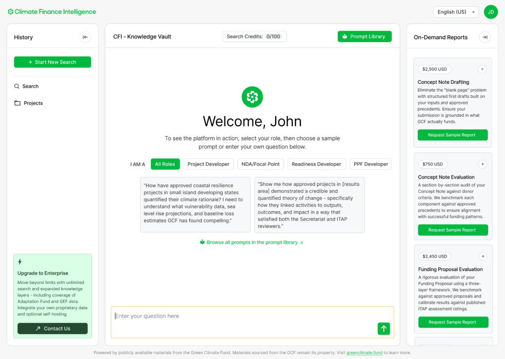Start a new search
This screenshot has height=359, width=505.
[52, 62]
